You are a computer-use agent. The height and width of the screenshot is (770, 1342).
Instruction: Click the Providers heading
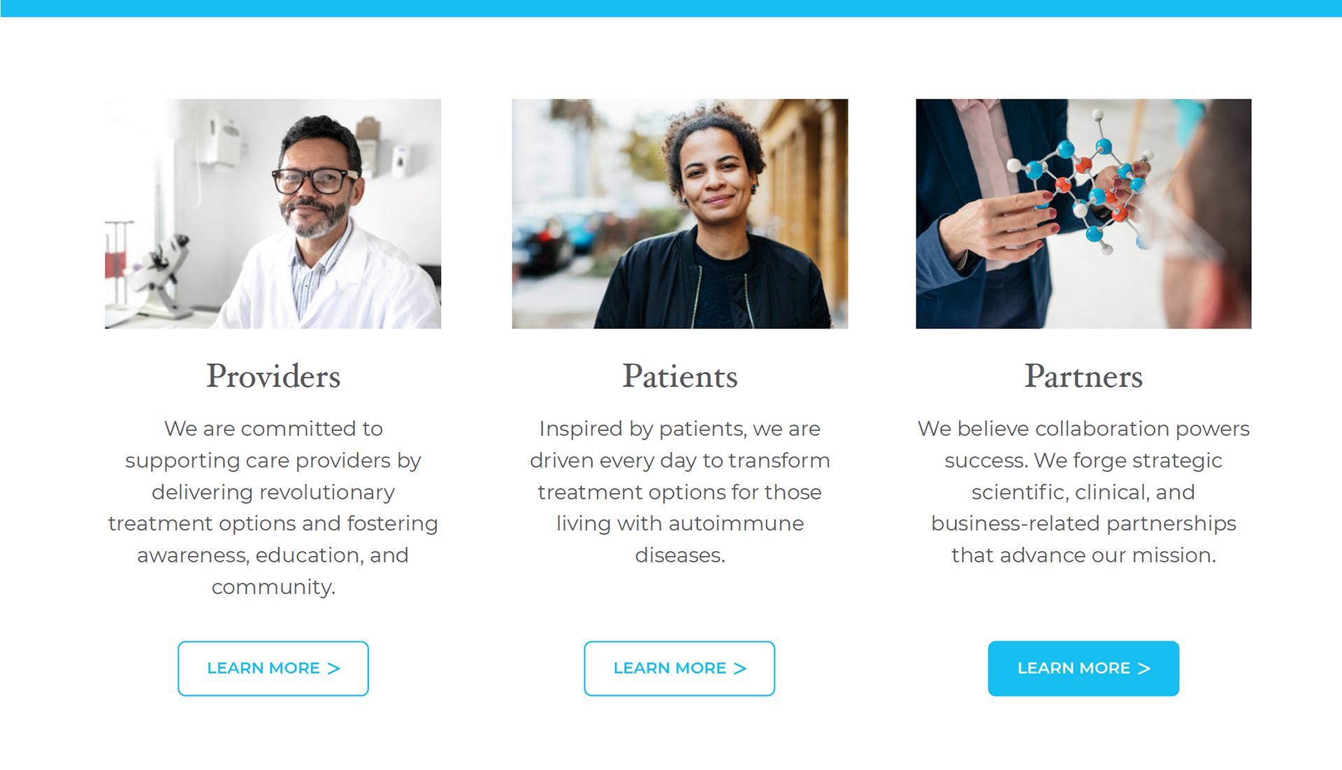pyautogui.click(x=273, y=377)
